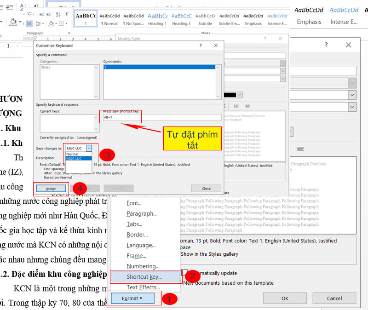Click the Assign button
The height and width of the screenshot is (310, 368).
51,189
